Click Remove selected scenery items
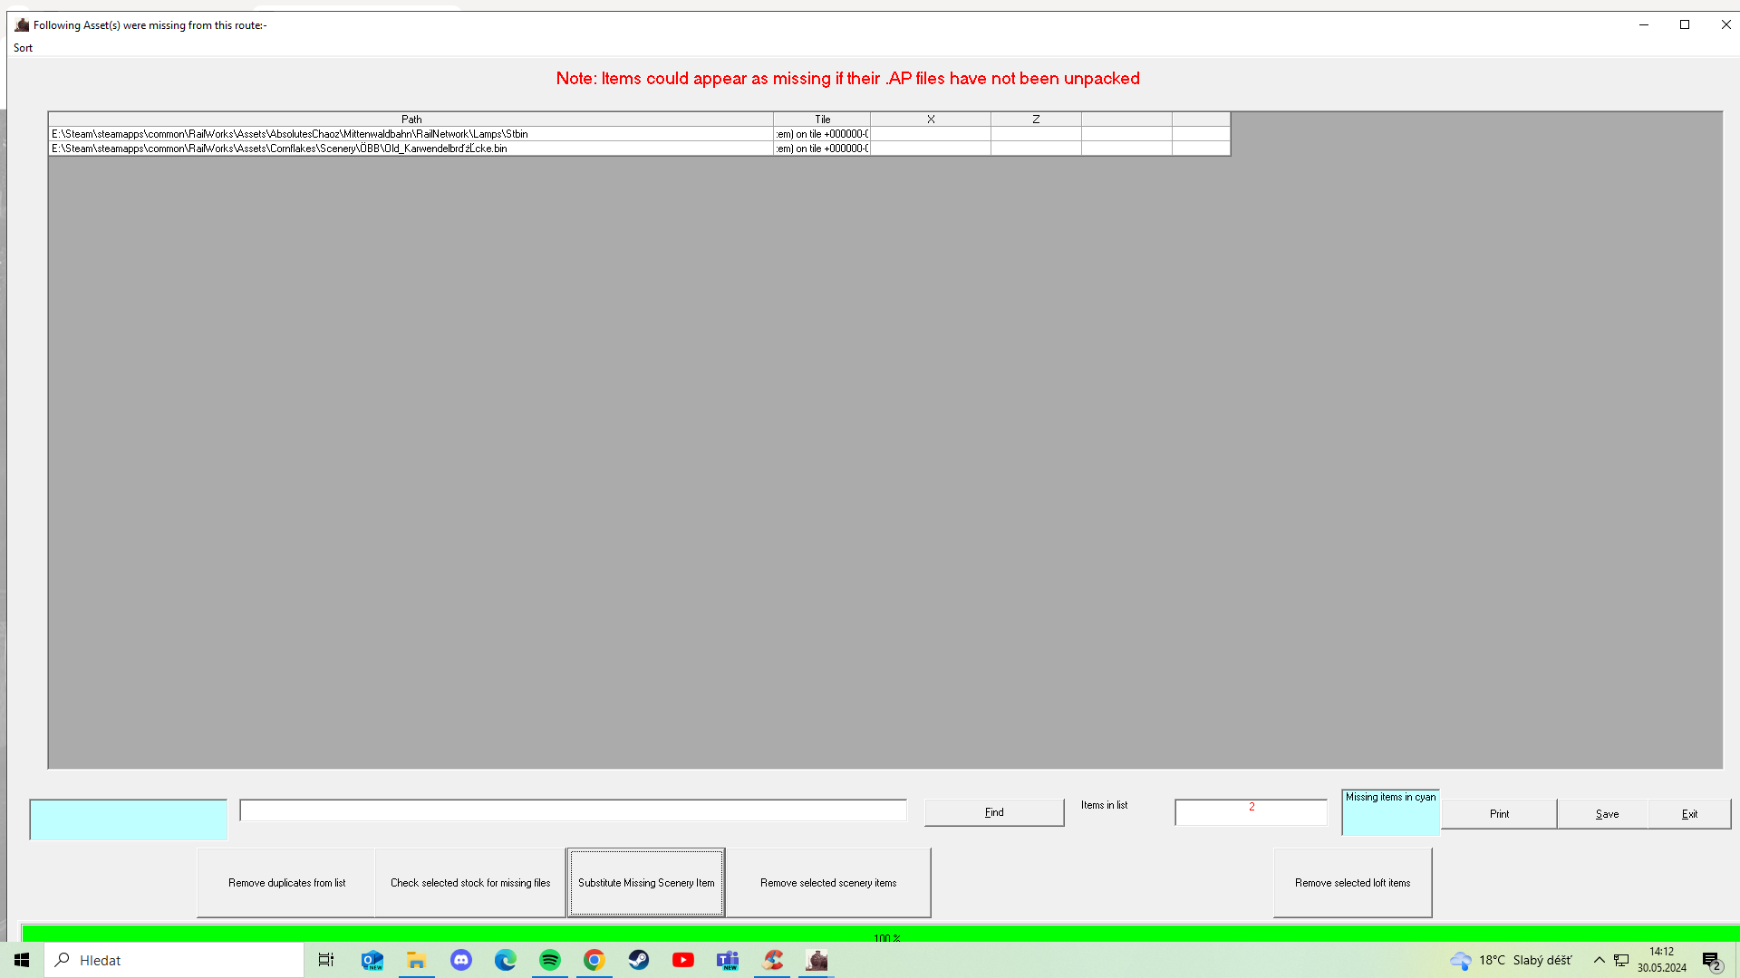Image resolution: width=1740 pixels, height=978 pixels. 828,883
